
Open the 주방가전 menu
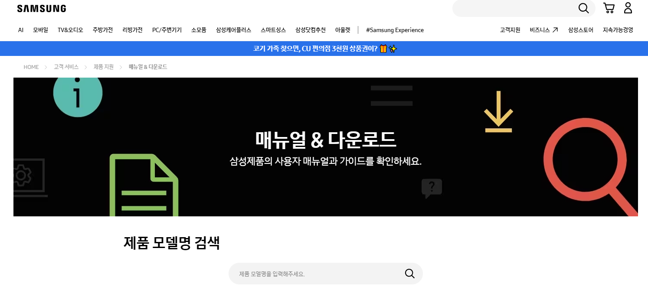point(102,30)
